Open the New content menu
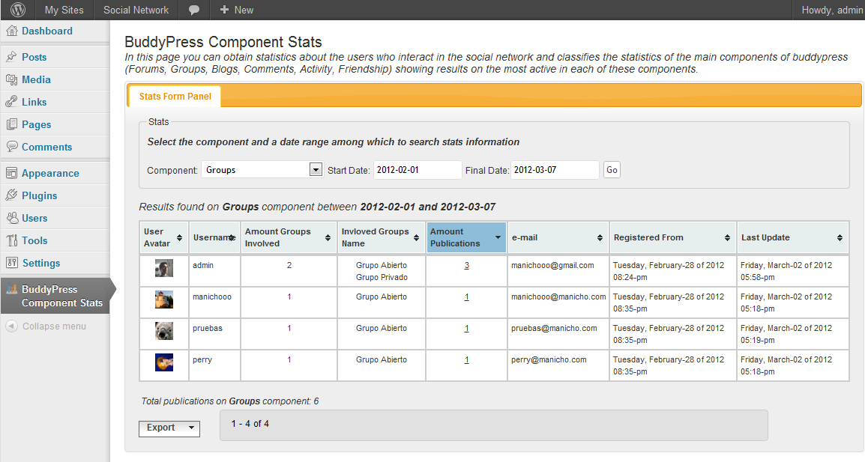Screen dimensions: 865x462 pyautogui.click(x=237, y=10)
